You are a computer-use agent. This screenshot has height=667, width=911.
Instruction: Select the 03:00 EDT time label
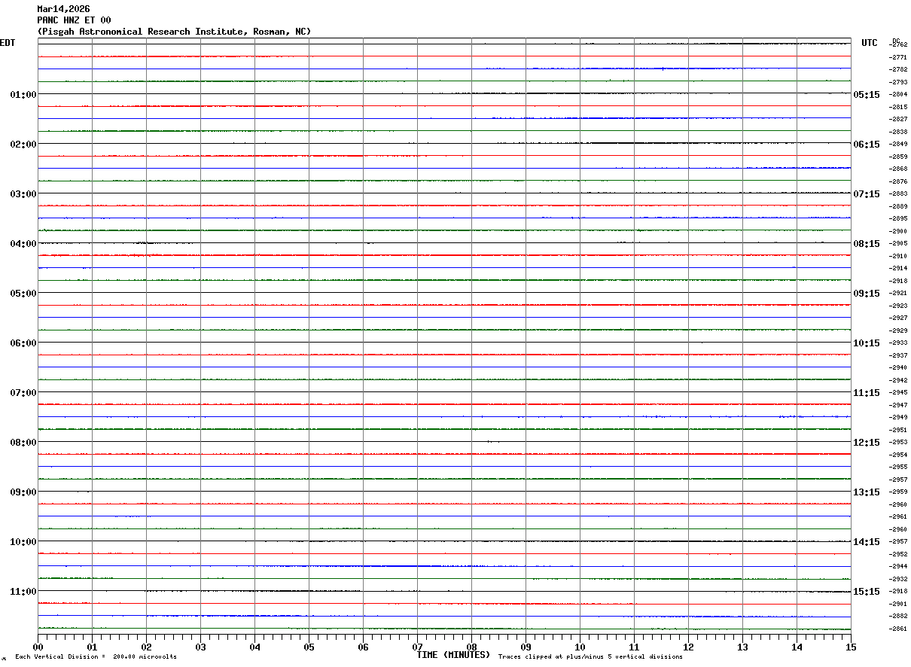(x=23, y=194)
